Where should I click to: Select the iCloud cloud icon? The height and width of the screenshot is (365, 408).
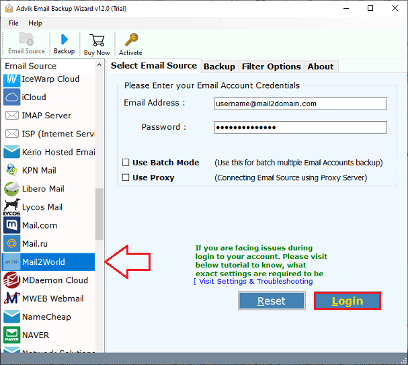click(11, 97)
